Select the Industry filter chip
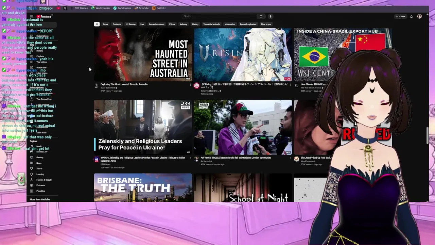 point(184,24)
